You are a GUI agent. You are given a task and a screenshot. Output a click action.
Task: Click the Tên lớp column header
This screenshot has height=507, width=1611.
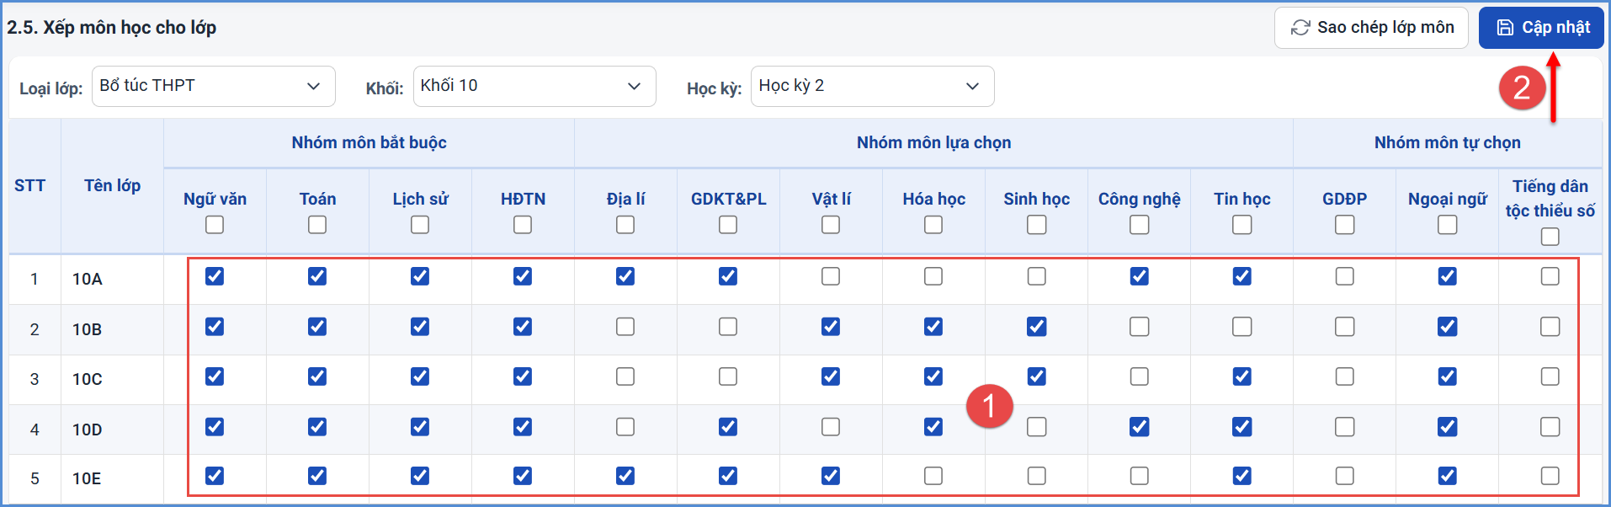[x=112, y=185]
